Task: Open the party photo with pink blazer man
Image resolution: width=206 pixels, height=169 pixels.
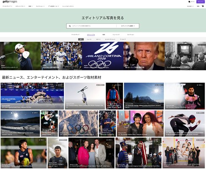Action: click(x=91, y=153)
